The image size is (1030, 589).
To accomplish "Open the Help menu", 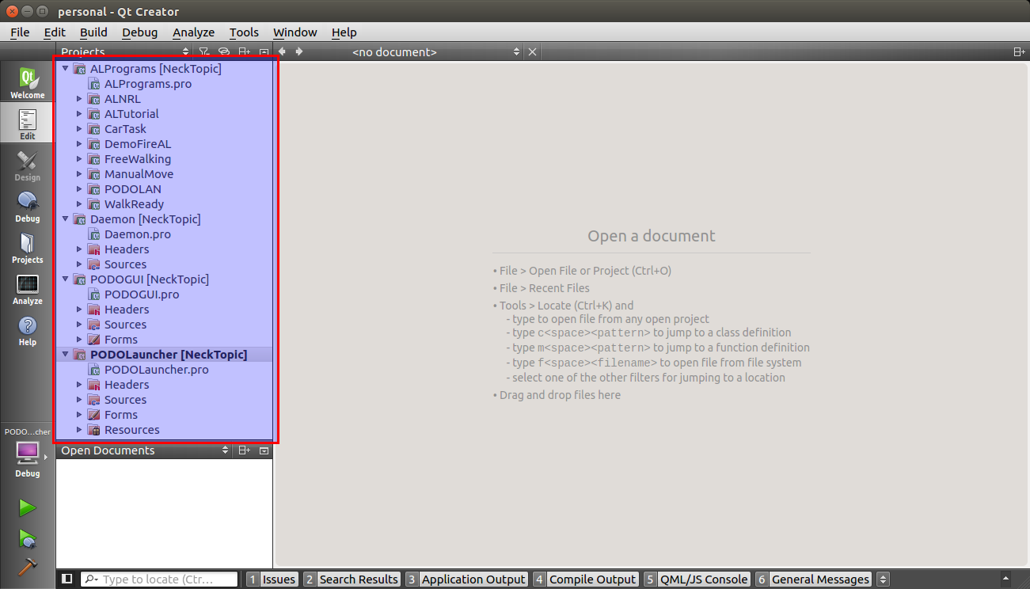I will 344,32.
